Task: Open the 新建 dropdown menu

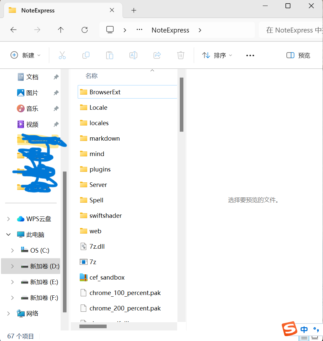Action: (x=25, y=55)
